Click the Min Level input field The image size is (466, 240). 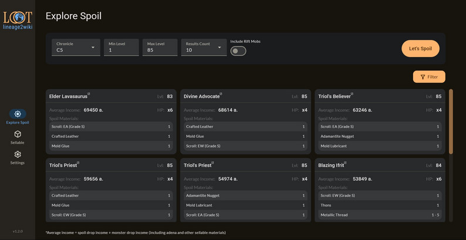pos(121,50)
